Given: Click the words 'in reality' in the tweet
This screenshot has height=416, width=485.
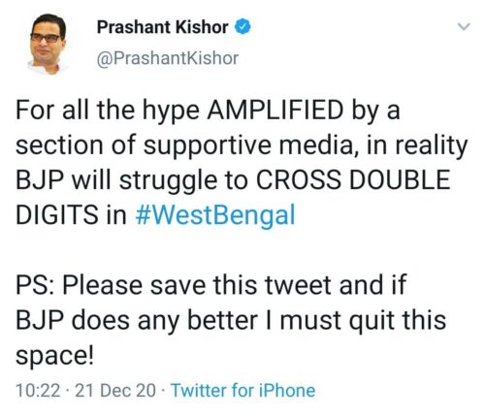Looking at the screenshot, I should pyautogui.click(x=417, y=146).
